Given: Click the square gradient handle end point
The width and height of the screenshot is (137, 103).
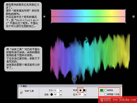Looking at the screenshot, I should (x=133, y=16).
